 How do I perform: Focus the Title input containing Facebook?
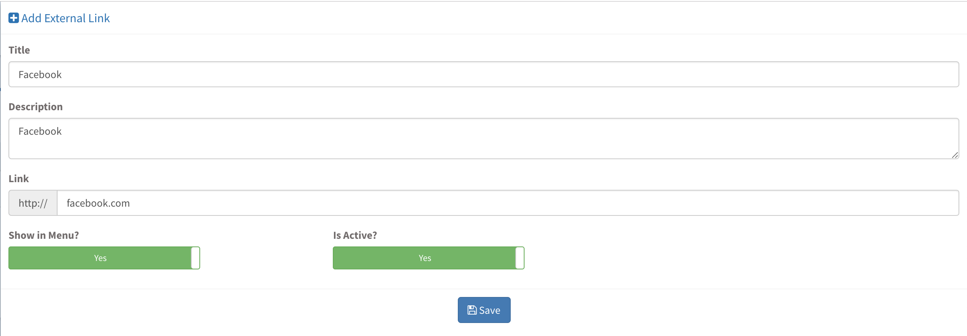click(x=484, y=74)
